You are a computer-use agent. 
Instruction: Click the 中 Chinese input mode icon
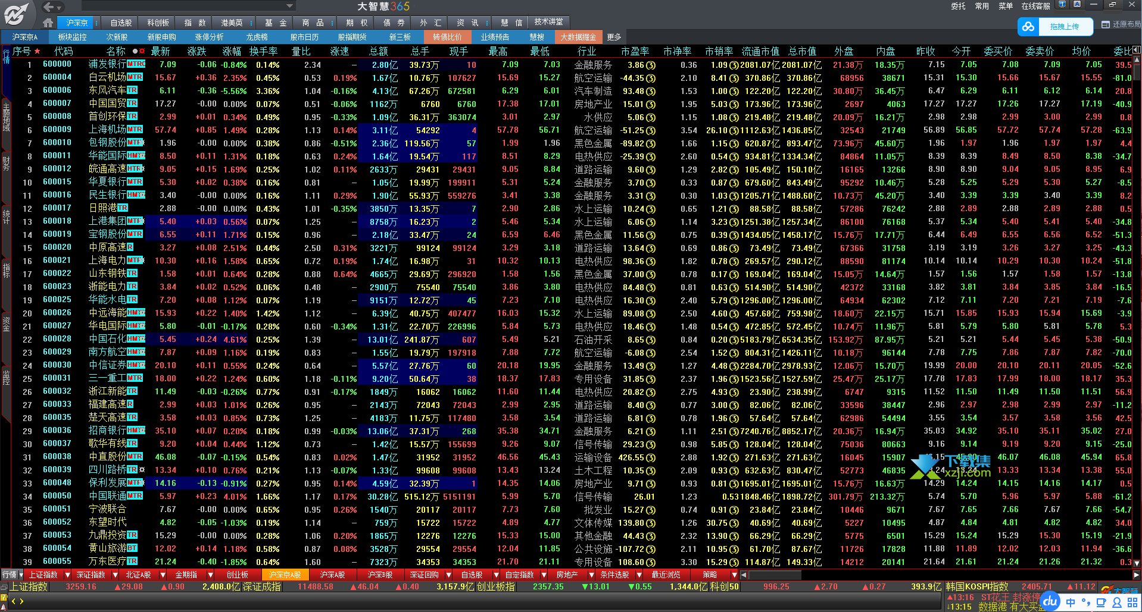click(x=1071, y=602)
